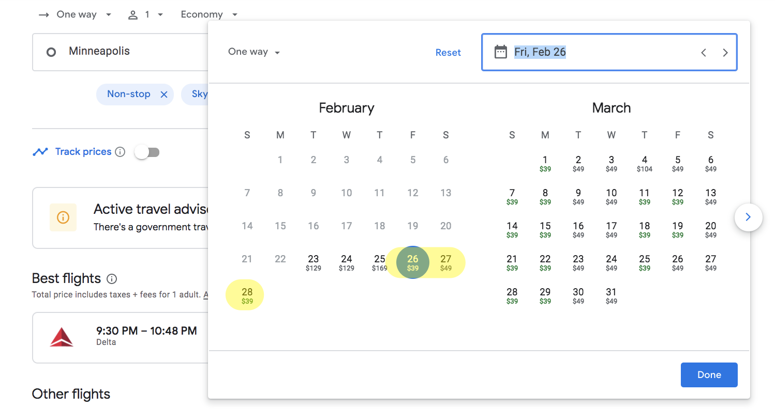Click the origin circle icon by Minneapolis
Viewport: 775px width, 409px height.
coord(51,52)
